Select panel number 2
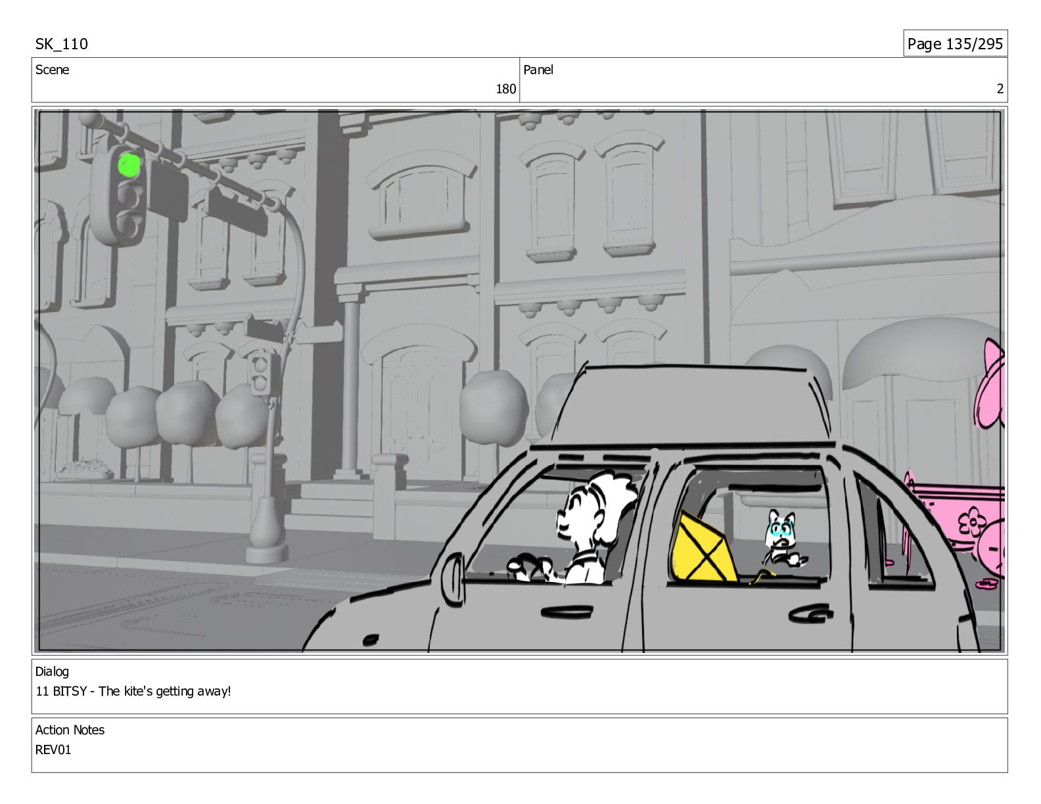Screen dimensions: 1041x804 pos(1000,89)
